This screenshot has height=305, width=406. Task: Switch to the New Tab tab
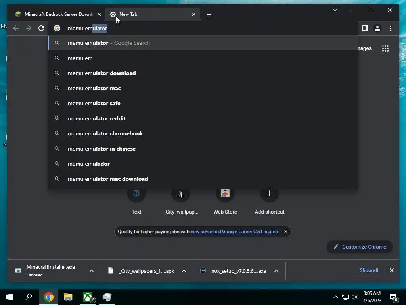click(152, 14)
